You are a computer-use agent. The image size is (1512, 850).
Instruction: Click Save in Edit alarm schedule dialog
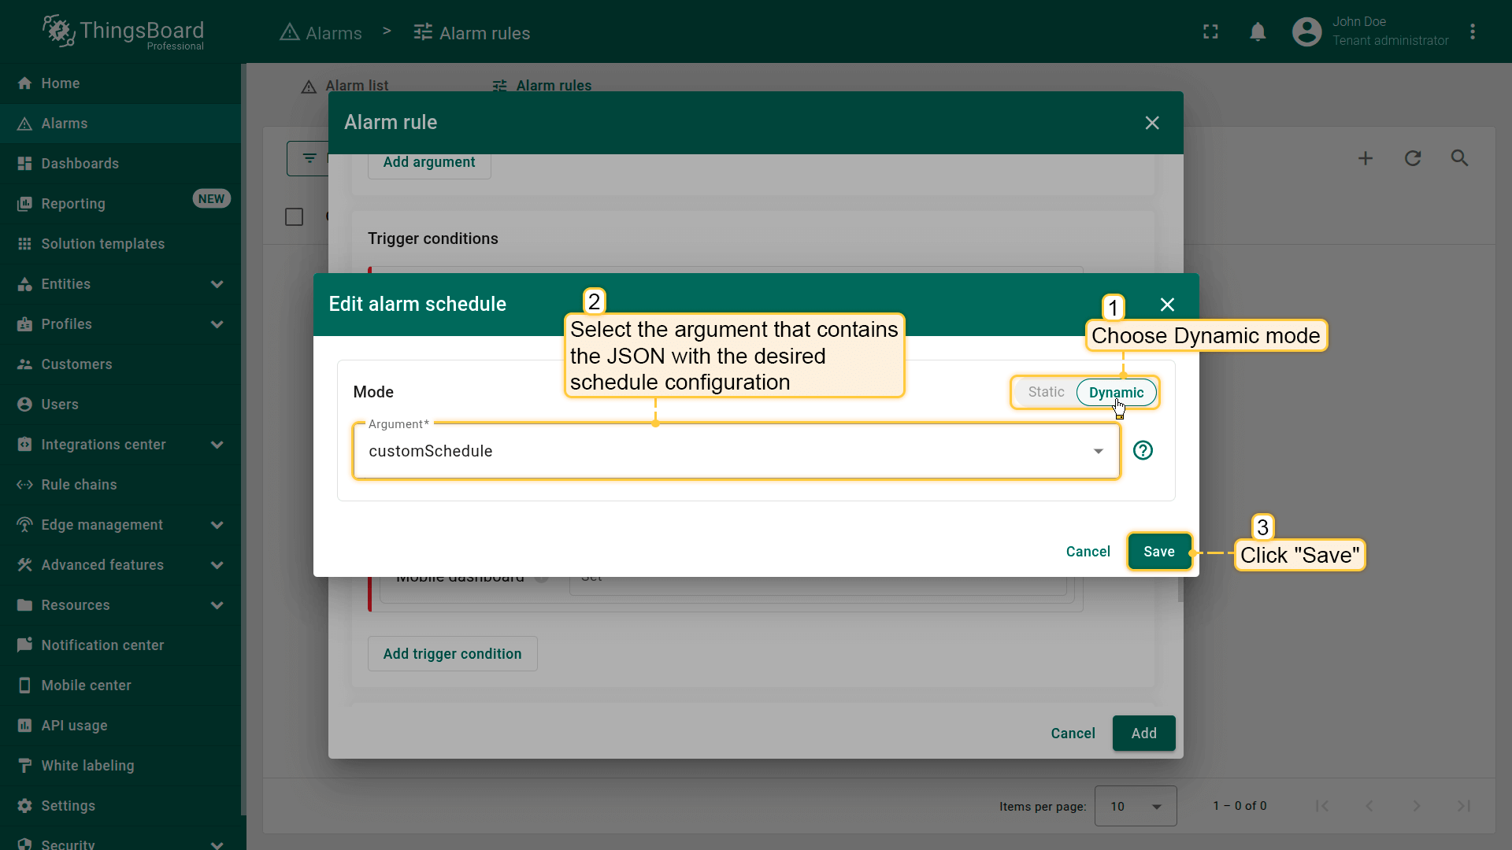point(1158,552)
